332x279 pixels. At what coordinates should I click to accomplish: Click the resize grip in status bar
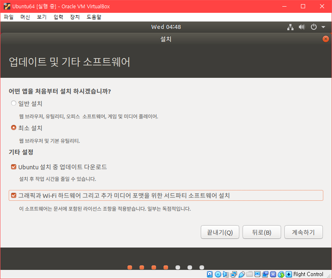[x=329, y=276]
